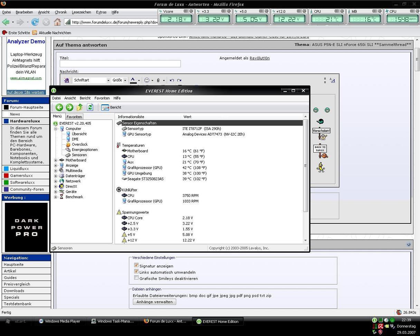Toggle Links automatisch umwandeln checkbox
Image resolution: width=420 pixels, height=336 pixels.
click(136, 271)
